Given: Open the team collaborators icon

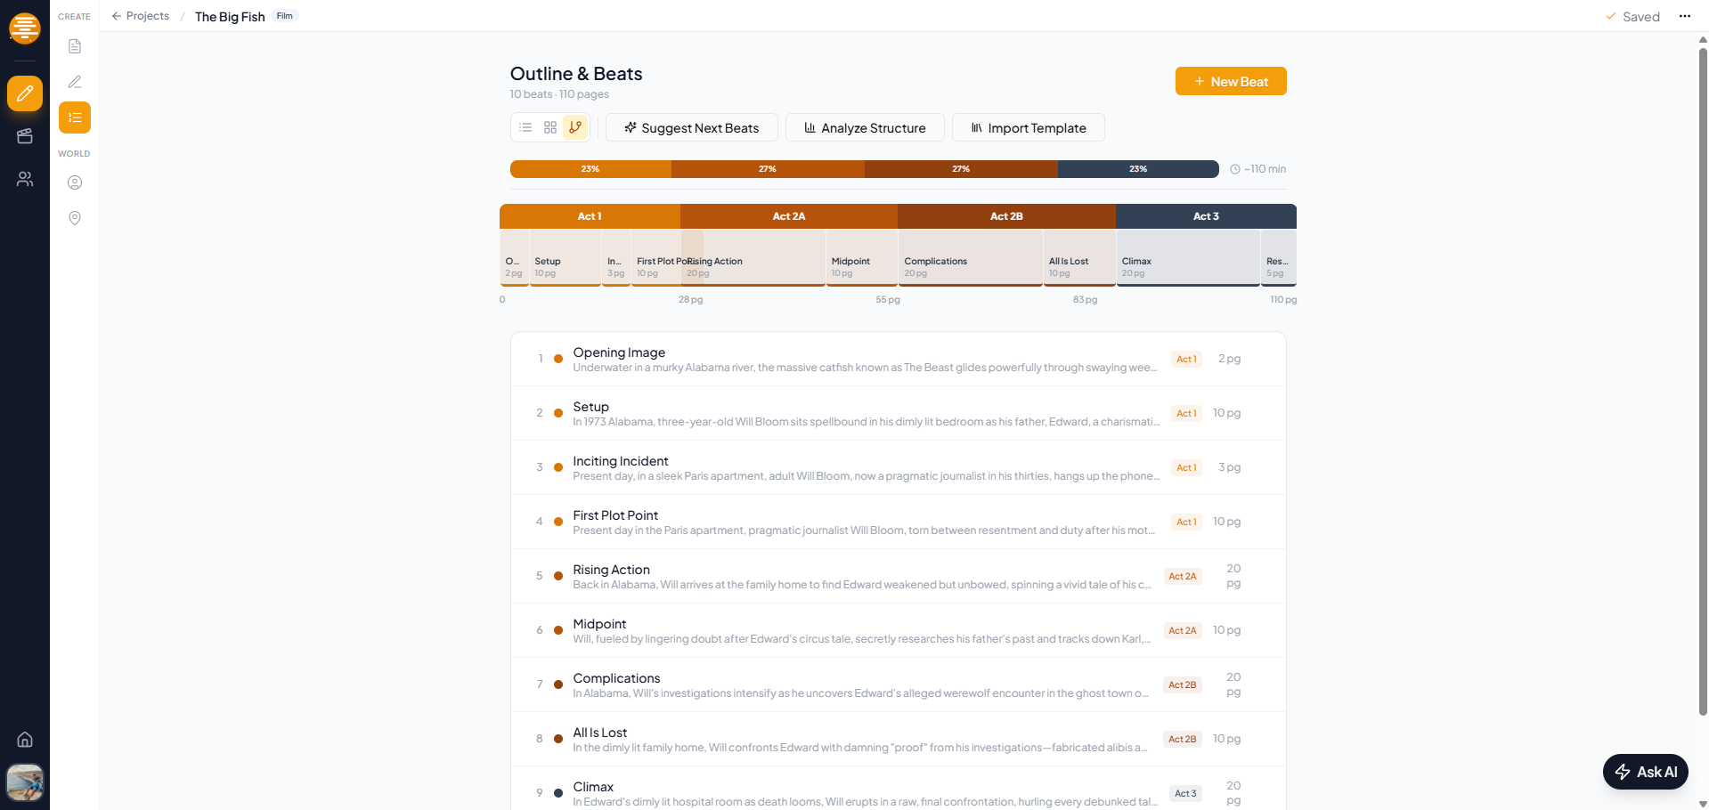Looking at the screenshot, I should click(x=25, y=179).
